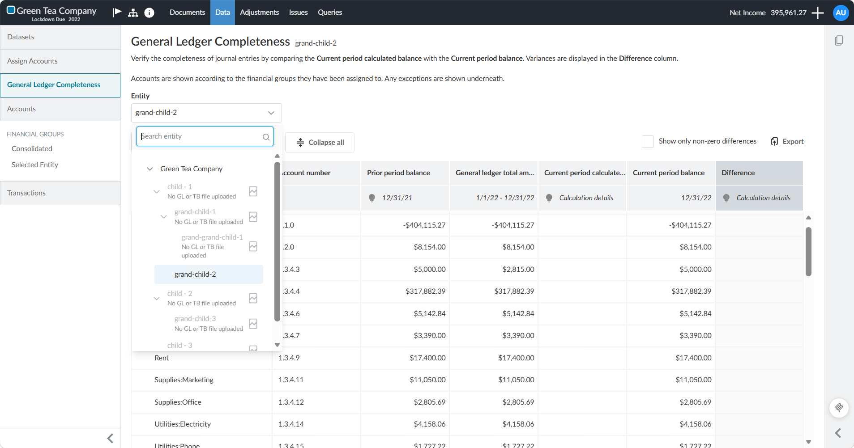The image size is (854, 448).
Task: Click Selected Entity under Financial Groups
Action: pos(35,165)
